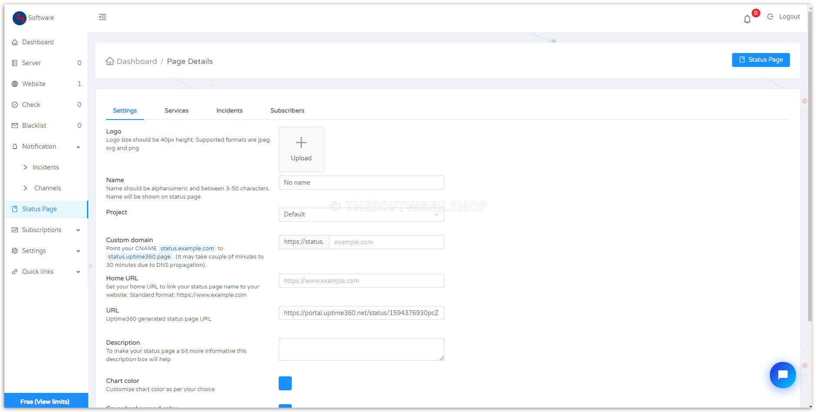Screen dimensions: 816x412
Task: Expand the Subscriptions sidebar menu
Action: coord(78,230)
